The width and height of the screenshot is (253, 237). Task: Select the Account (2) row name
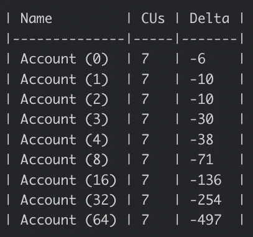pyautogui.click(x=65, y=99)
